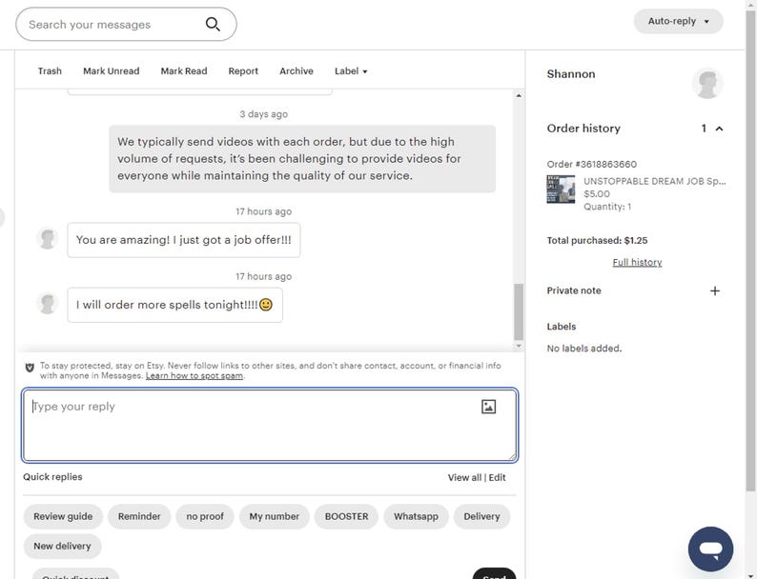
Task: Insert the My number quick reply
Action: click(x=275, y=516)
